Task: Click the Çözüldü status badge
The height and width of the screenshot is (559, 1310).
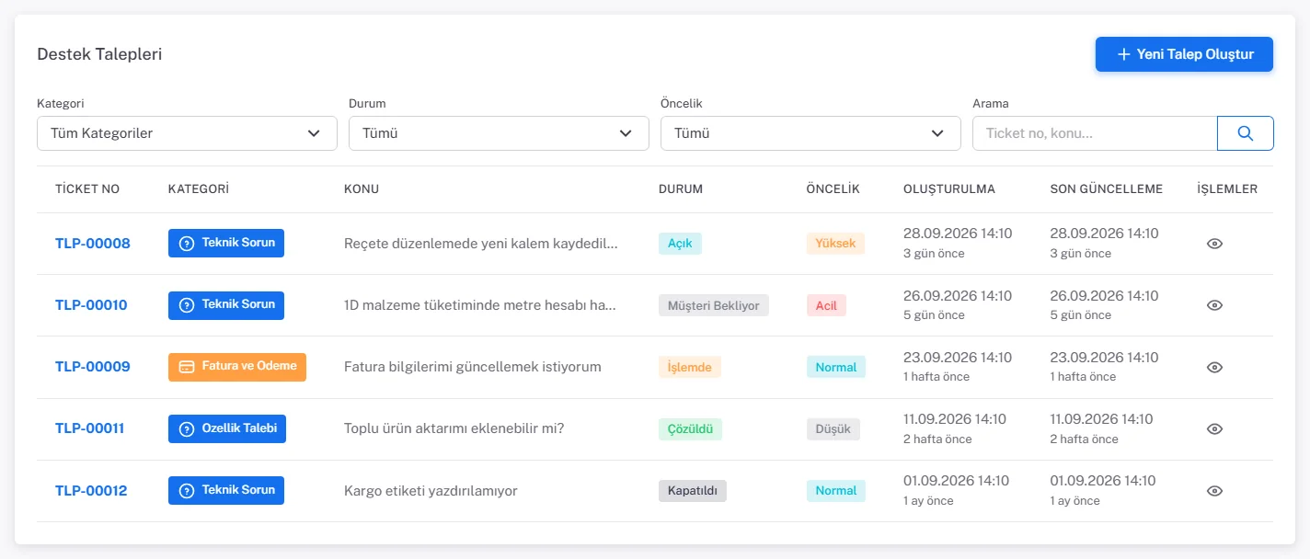Action: [691, 428]
